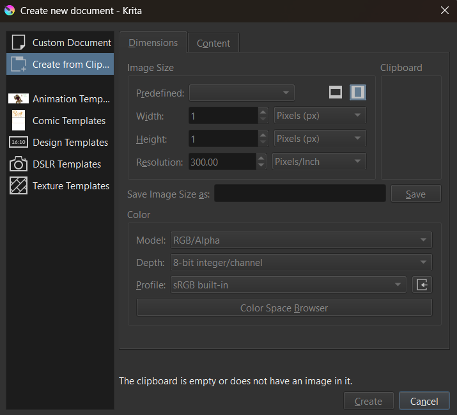Viewport: 457px width, 415px height.
Task: Click the Save Image Size as field
Action: click(299, 194)
